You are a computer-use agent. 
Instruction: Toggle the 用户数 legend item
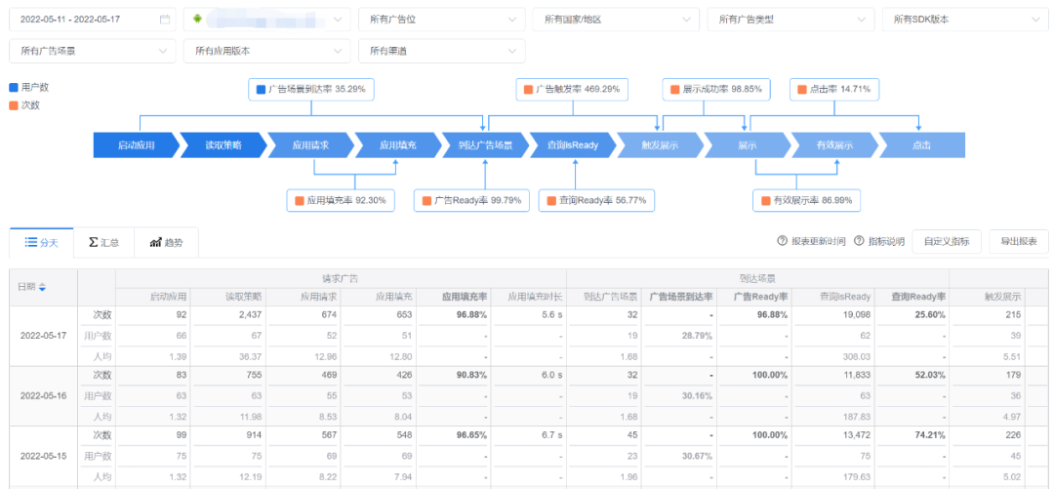(28, 88)
